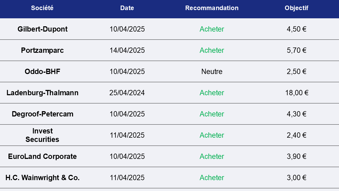339x191 pixels.
Task: Click the Neutre recommendation for Oddo-BHF
Action: 212,72
